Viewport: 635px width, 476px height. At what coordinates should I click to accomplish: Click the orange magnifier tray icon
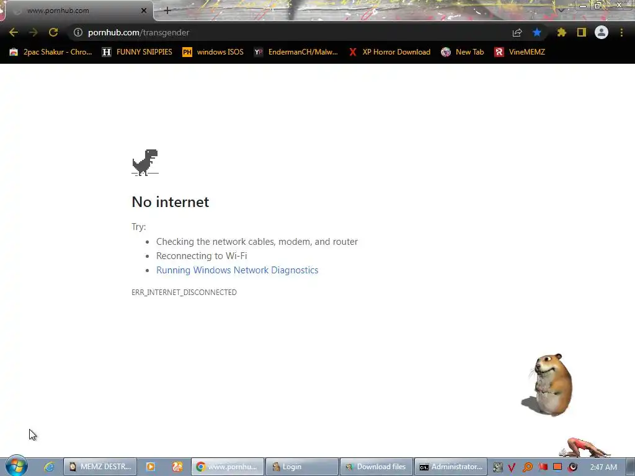(x=527, y=467)
